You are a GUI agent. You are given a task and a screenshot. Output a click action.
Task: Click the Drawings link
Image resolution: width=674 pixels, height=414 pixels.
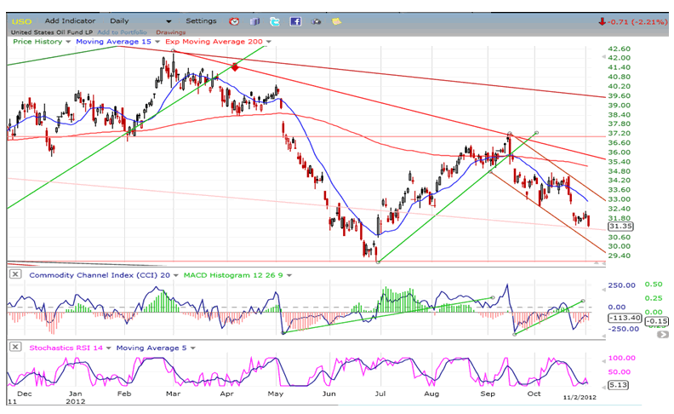click(x=170, y=32)
